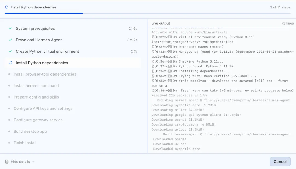Click the log line Activate with: source venv/bin/activate
Screen dimensions: 296x169
point(189,32)
